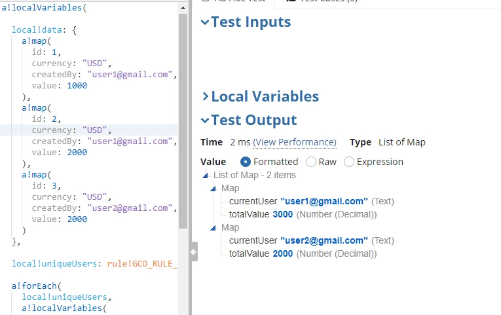Click the expression editor vertical scrollbar thumb
The width and height of the screenshot is (501, 315).
tap(183, 120)
